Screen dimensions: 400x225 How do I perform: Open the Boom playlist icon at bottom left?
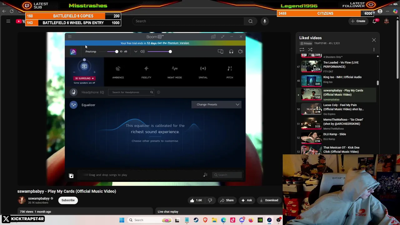[x=71, y=176]
